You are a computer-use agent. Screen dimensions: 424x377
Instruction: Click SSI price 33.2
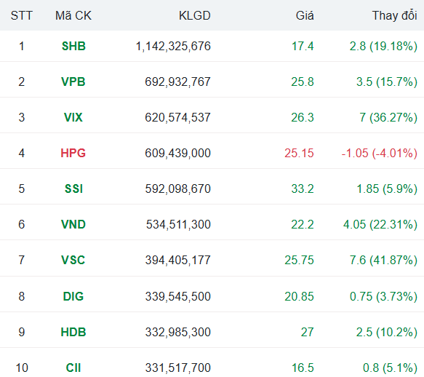coord(303,189)
